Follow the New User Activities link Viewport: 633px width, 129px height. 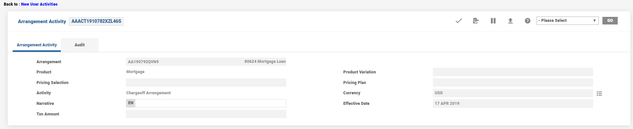pyautogui.click(x=39, y=4)
